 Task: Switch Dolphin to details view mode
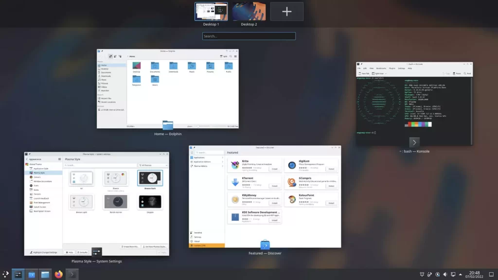coord(120,56)
